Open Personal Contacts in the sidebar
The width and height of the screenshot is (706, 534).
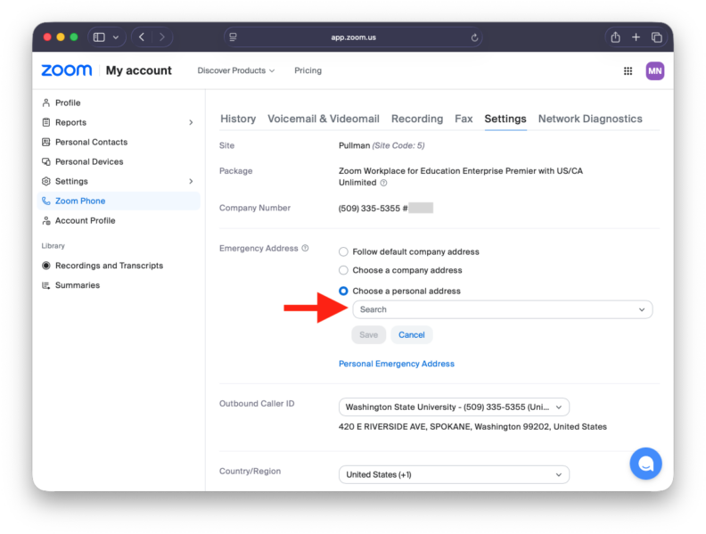click(x=92, y=142)
